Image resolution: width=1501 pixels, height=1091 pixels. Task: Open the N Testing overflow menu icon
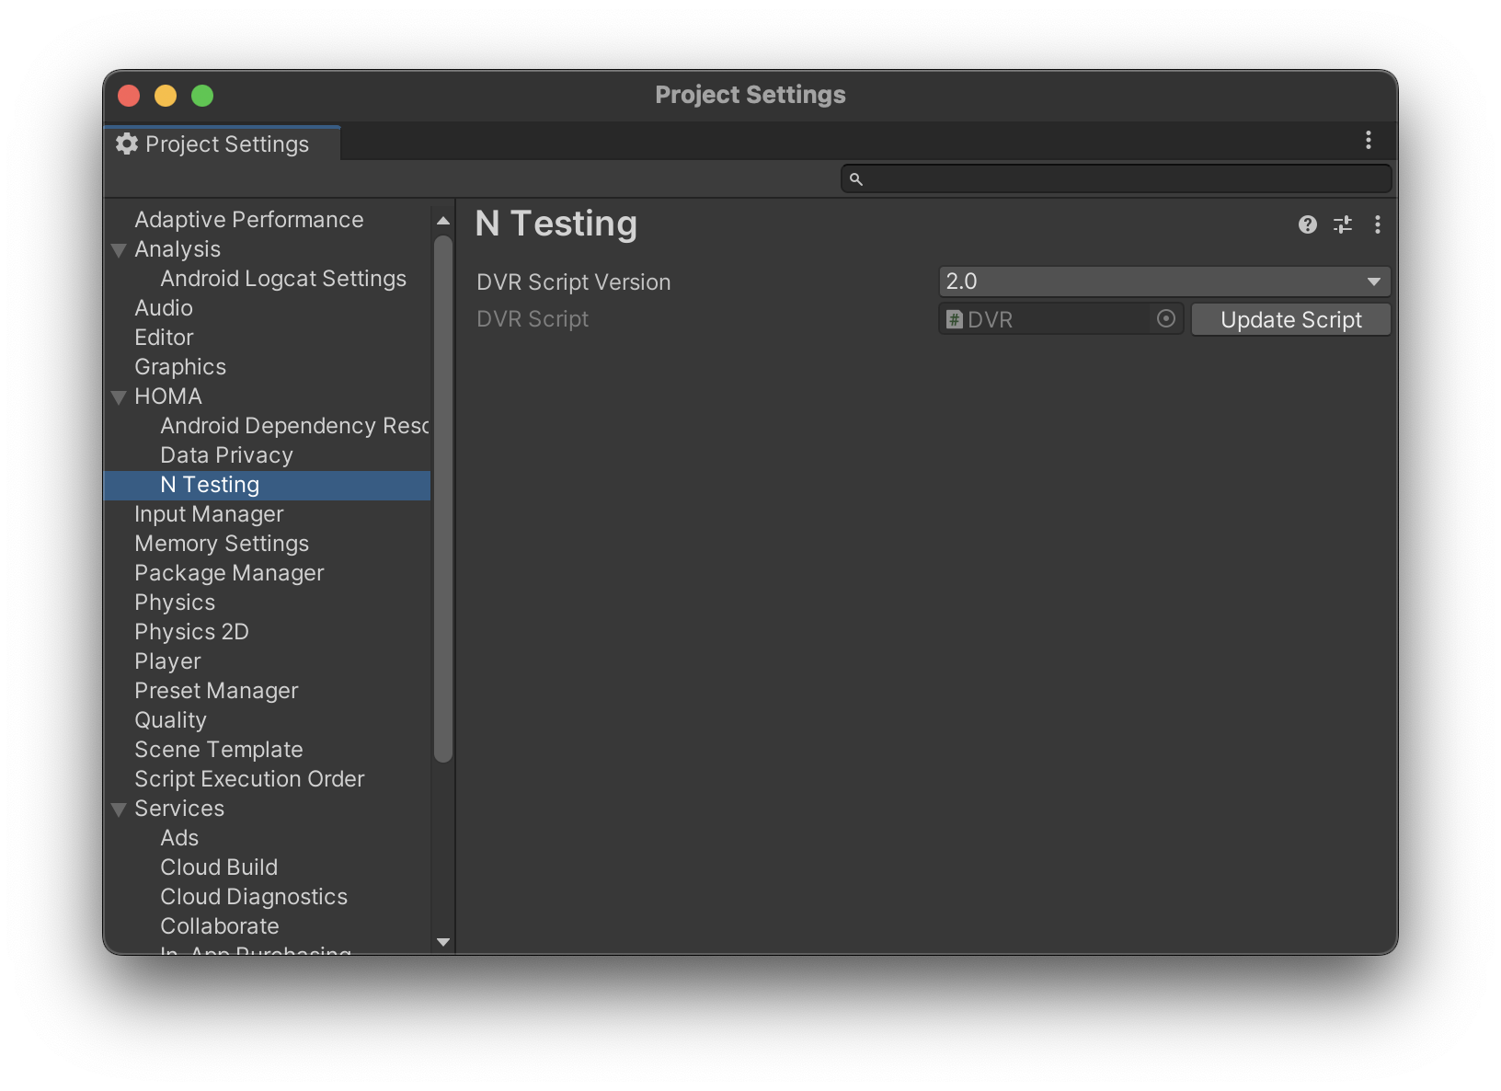(1377, 224)
